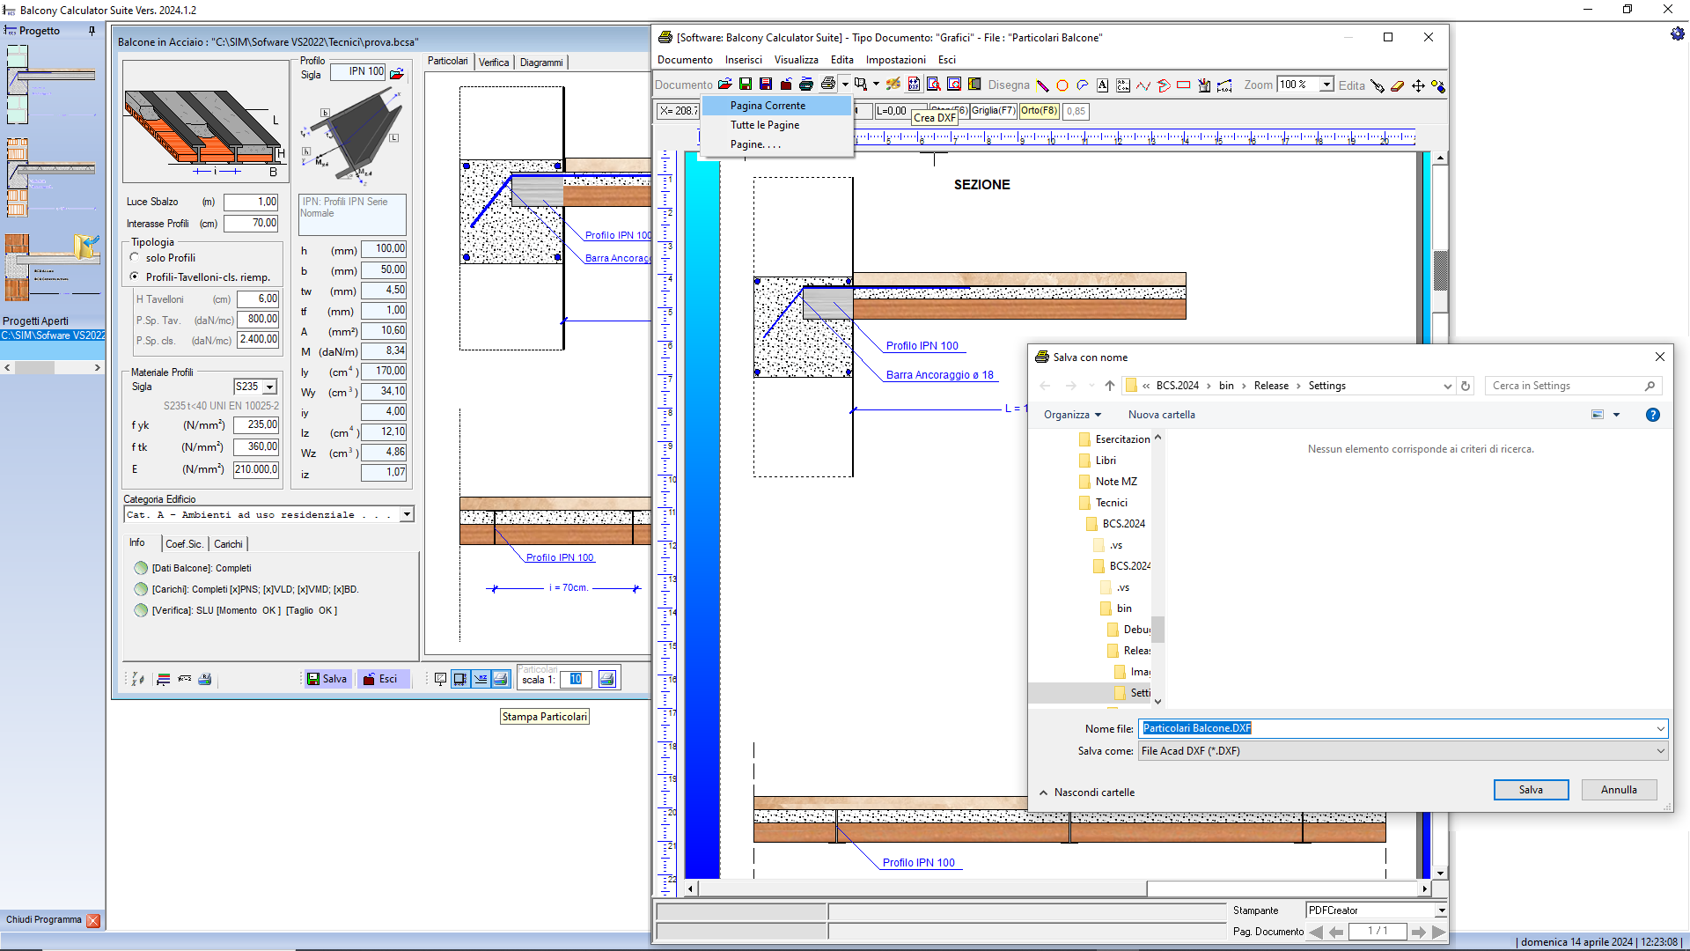Open profile selection icon next to IPN 100
The image size is (1690, 951).
click(x=397, y=73)
